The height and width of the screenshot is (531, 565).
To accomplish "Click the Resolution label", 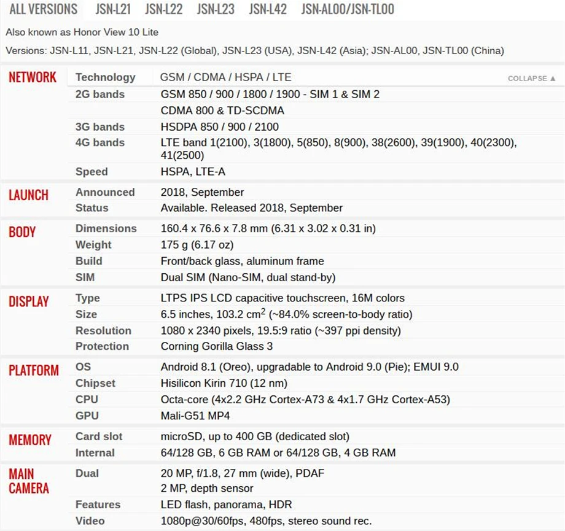I will pos(103,331).
